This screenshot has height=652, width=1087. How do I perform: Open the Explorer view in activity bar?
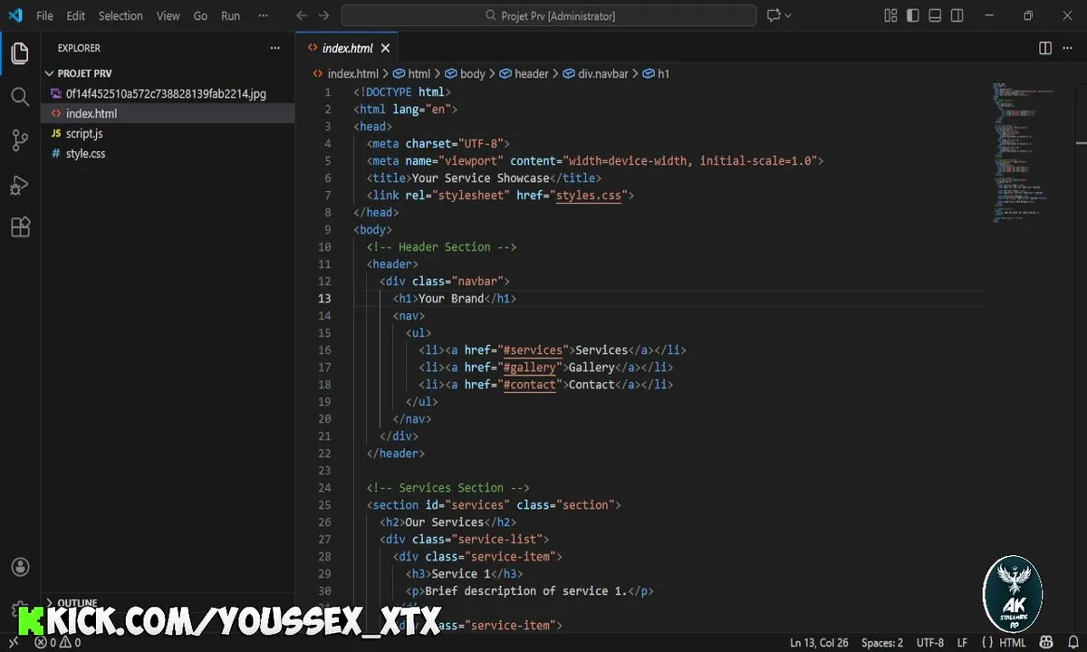pyautogui.click(x=20, y=53)
